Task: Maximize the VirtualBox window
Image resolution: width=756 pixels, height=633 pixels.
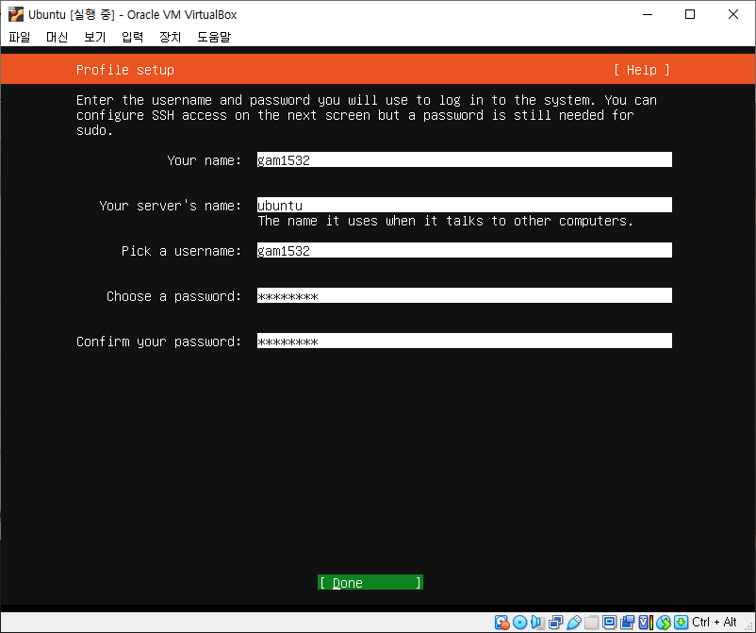Action: tap(690, 14)
